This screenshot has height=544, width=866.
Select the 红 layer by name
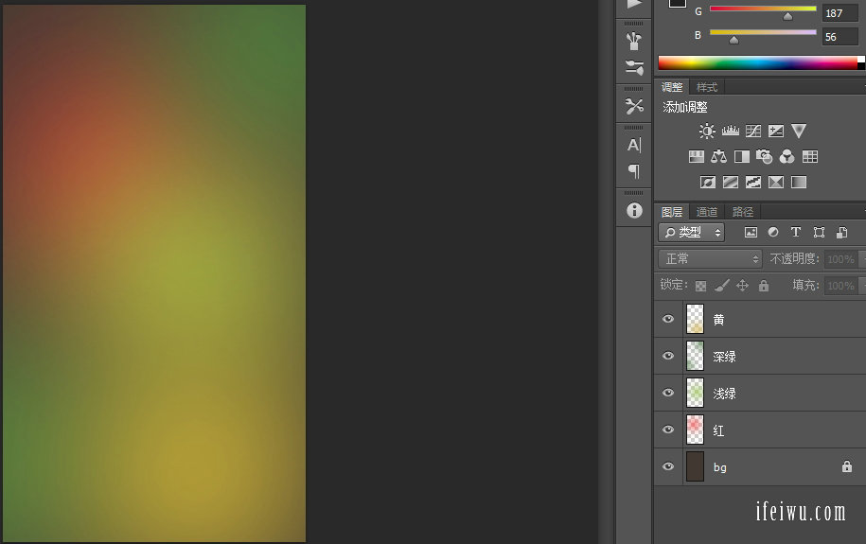tap(719, 430)
